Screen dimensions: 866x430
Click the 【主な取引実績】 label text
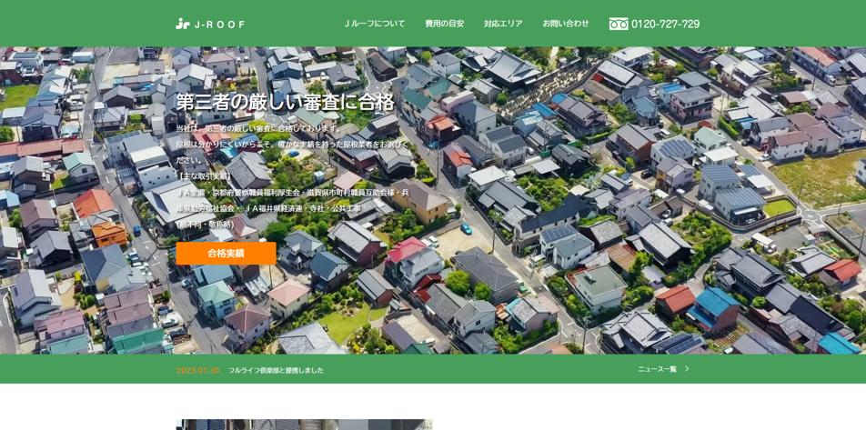coord(204,176)
